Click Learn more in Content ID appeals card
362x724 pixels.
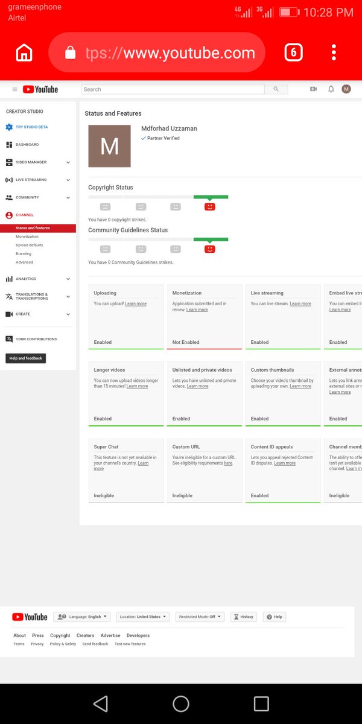click(285, 463)
